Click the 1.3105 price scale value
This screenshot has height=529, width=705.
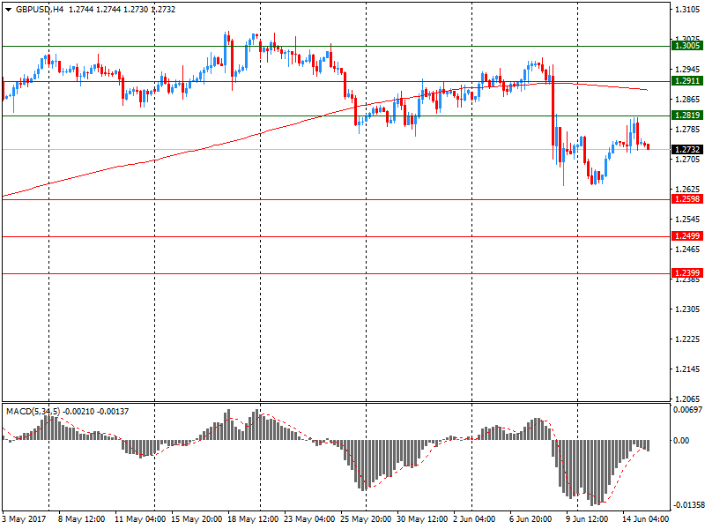687,10
